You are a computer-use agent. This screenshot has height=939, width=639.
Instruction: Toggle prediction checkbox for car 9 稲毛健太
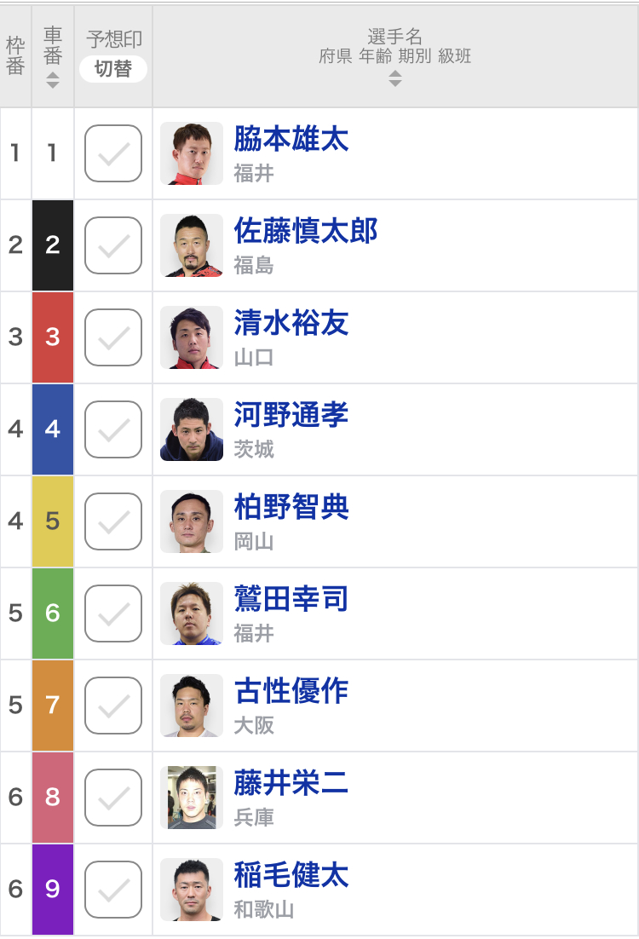click(x=113, y=890)
